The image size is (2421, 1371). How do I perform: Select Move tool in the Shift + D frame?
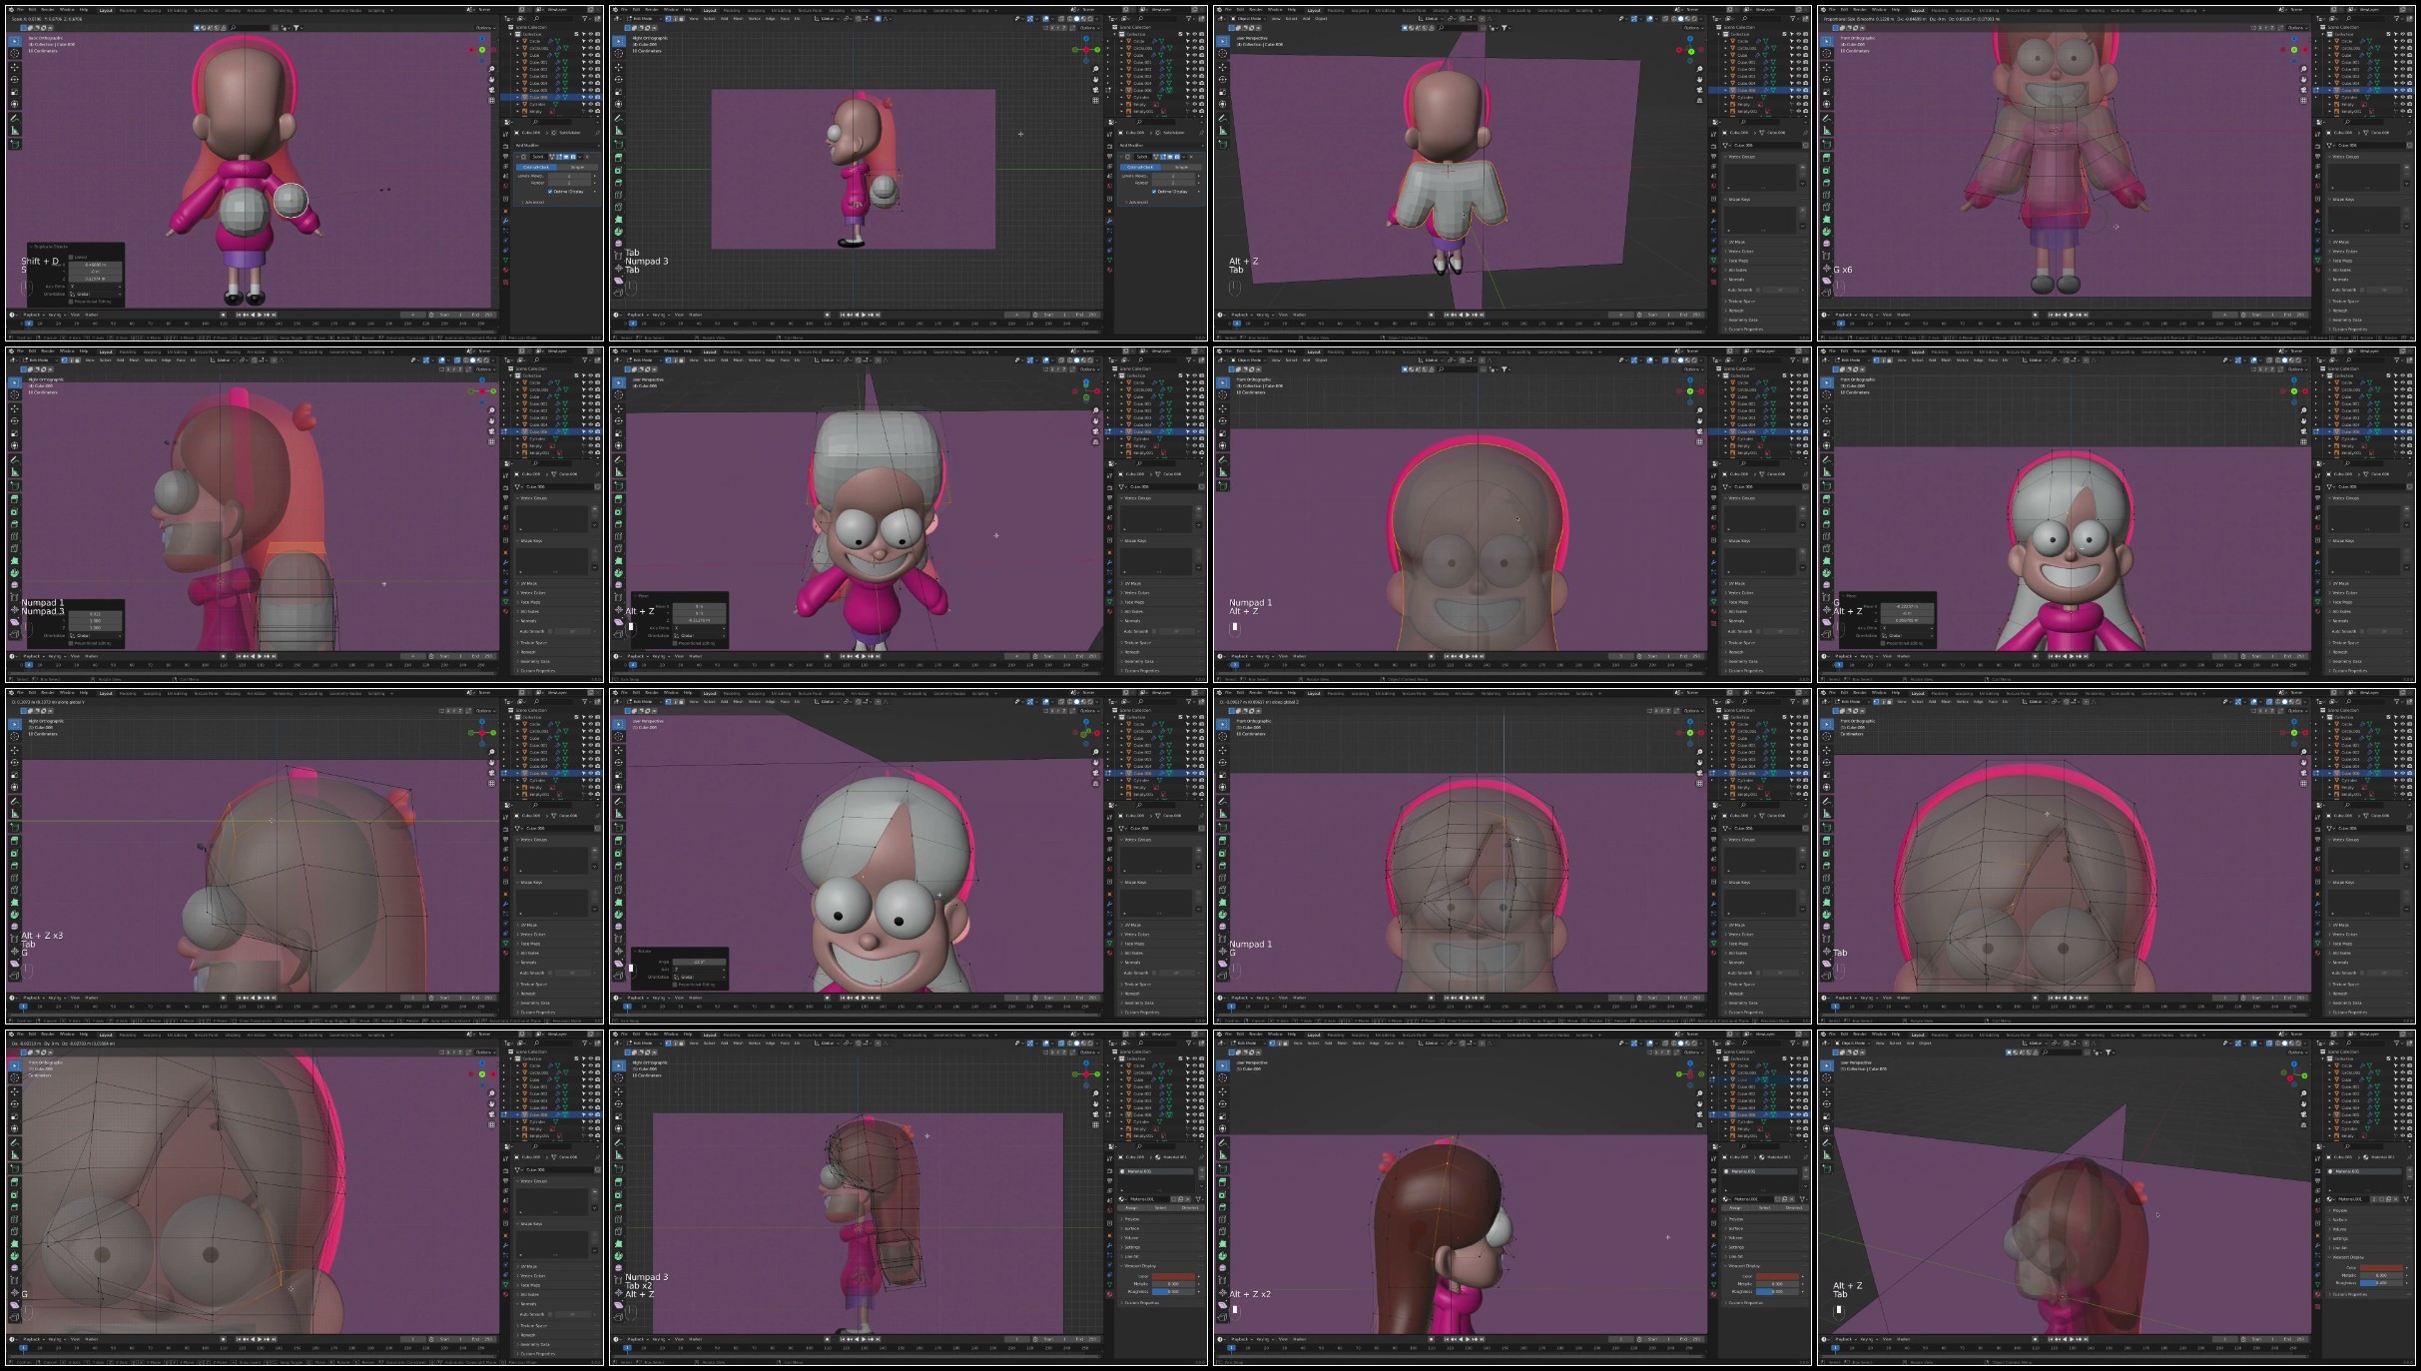point(15,67)
